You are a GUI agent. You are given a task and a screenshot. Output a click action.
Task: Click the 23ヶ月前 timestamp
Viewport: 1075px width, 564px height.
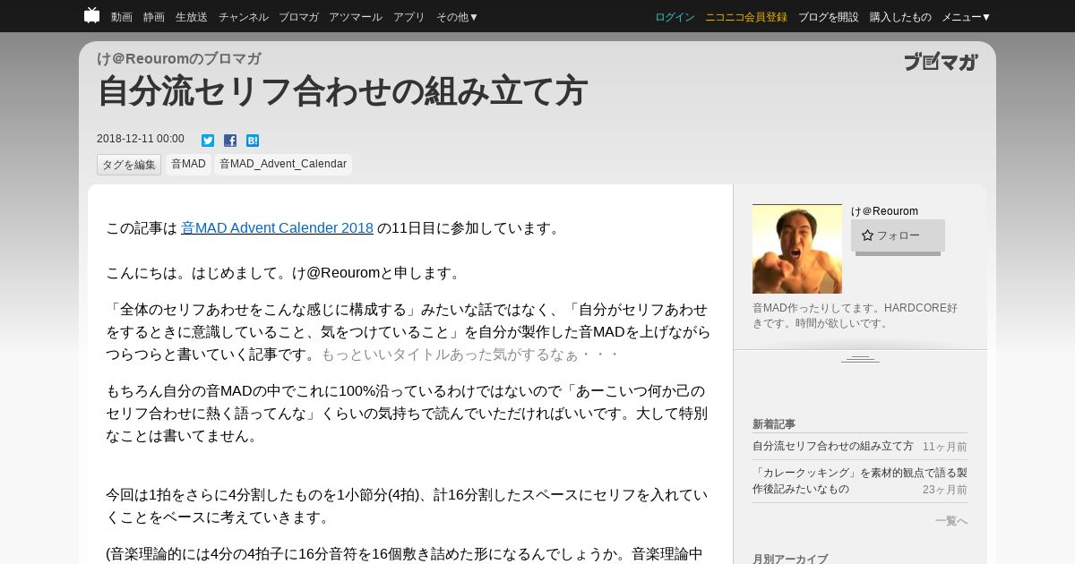click(945, 490)
